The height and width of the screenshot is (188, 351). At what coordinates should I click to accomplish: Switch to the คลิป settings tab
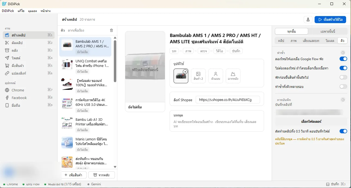tap(281, 41)
